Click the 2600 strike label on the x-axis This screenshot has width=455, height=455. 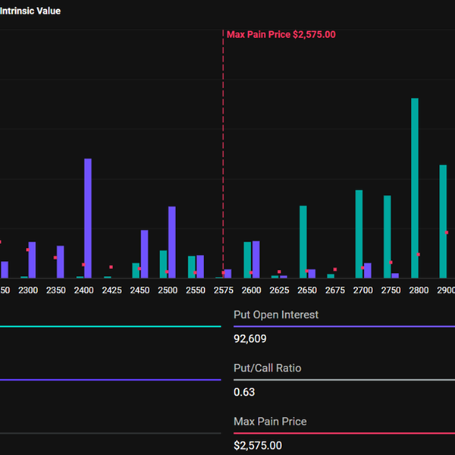click(x=251, y=290)
